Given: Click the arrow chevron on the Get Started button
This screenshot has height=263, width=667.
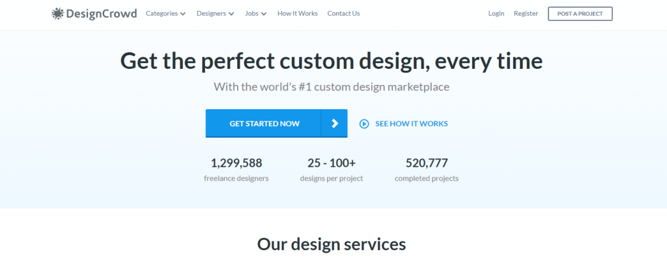Looking at the screenshot, I should pos(335,123).
